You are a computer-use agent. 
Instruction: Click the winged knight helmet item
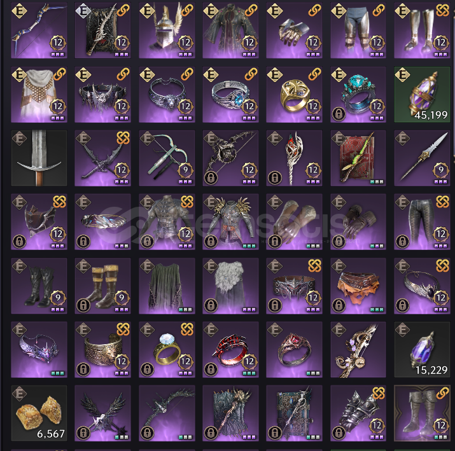click(x=167, y=31)
